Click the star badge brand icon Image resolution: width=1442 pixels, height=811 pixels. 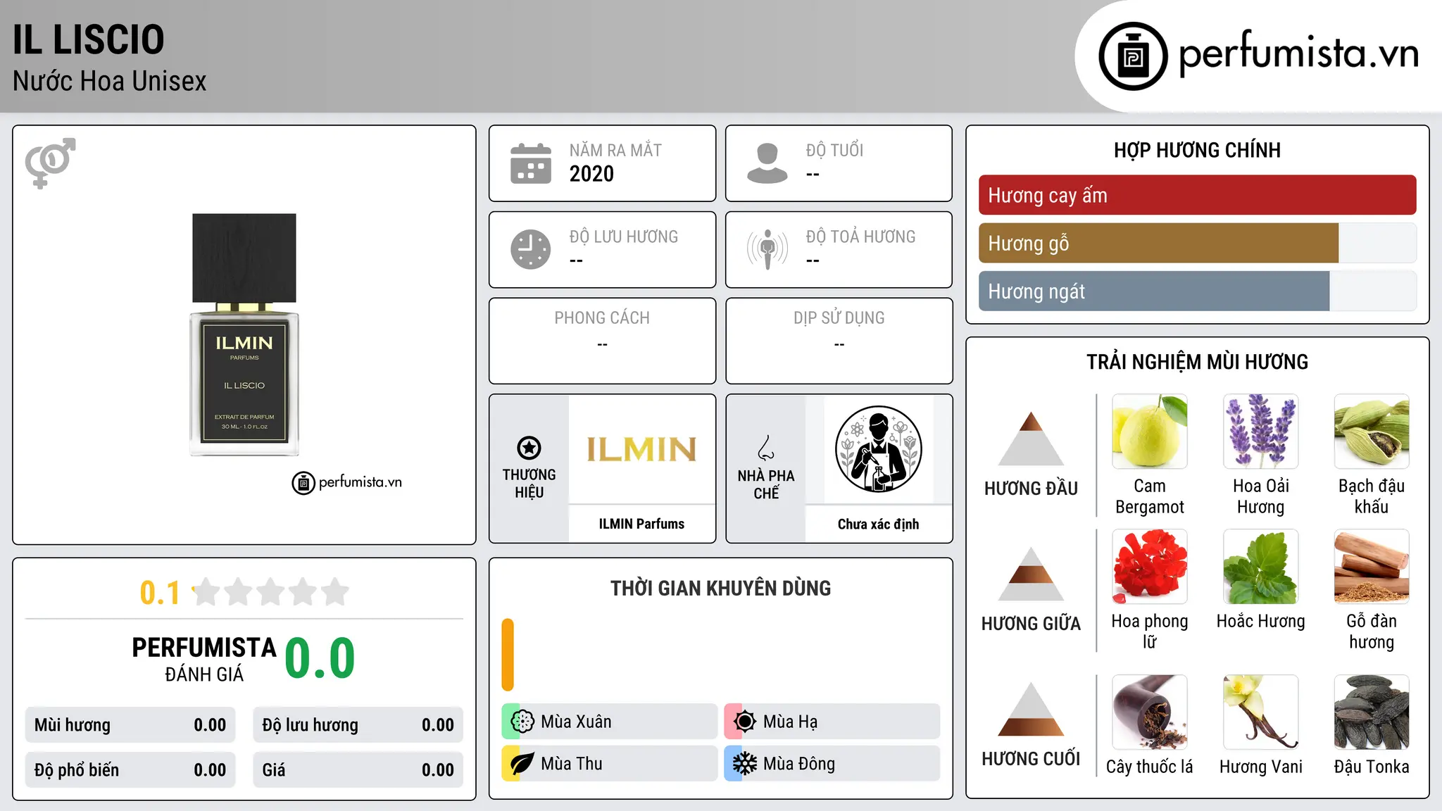tap(529, 448)
